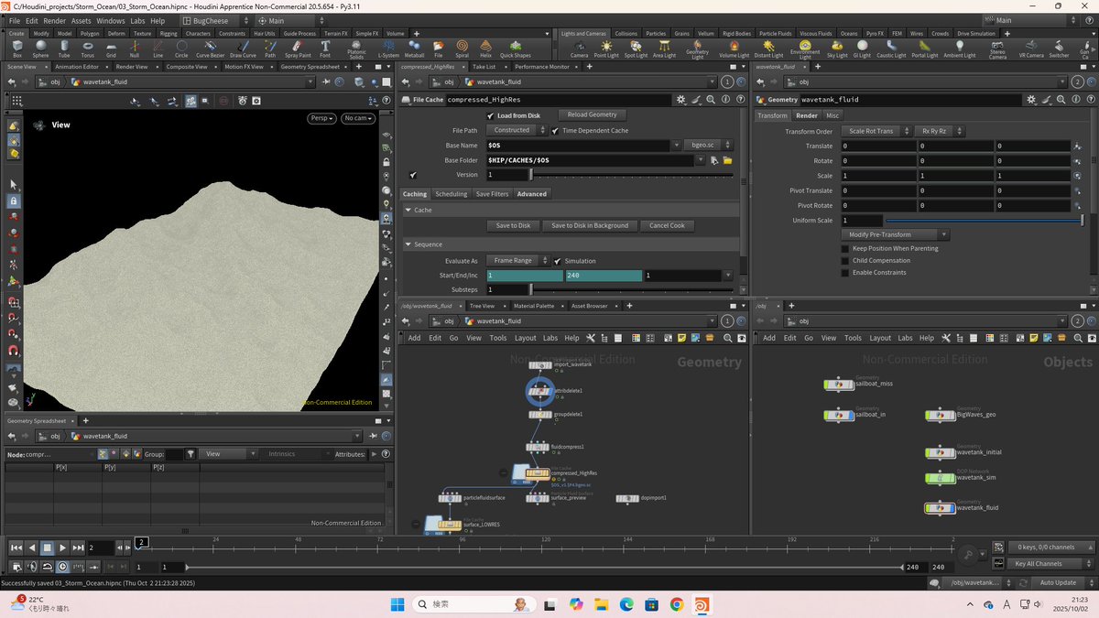Screen dimensions: 1099x618
Task: Enable Keep Position When Parenting
Action: pos(845,248)
